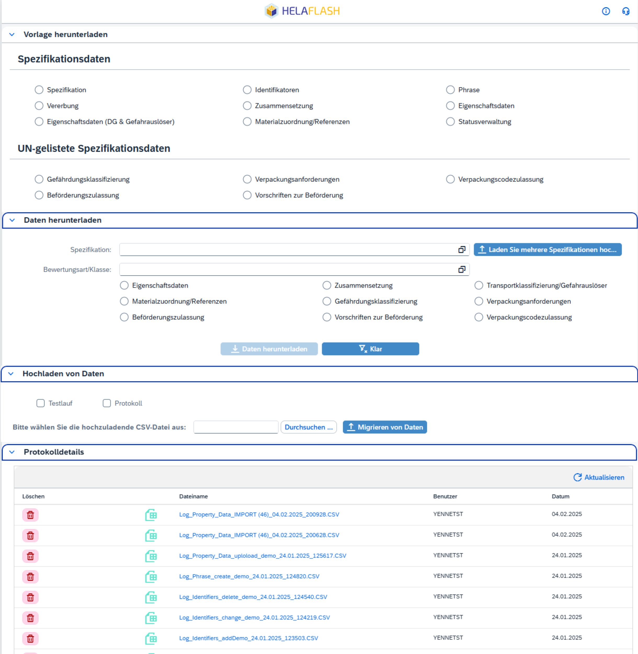Screen dimensions: 638x654
Task: Choose Materialzuordnung/Referenzen under Spezifikationsdaten
Action: (x=247, y=121)
